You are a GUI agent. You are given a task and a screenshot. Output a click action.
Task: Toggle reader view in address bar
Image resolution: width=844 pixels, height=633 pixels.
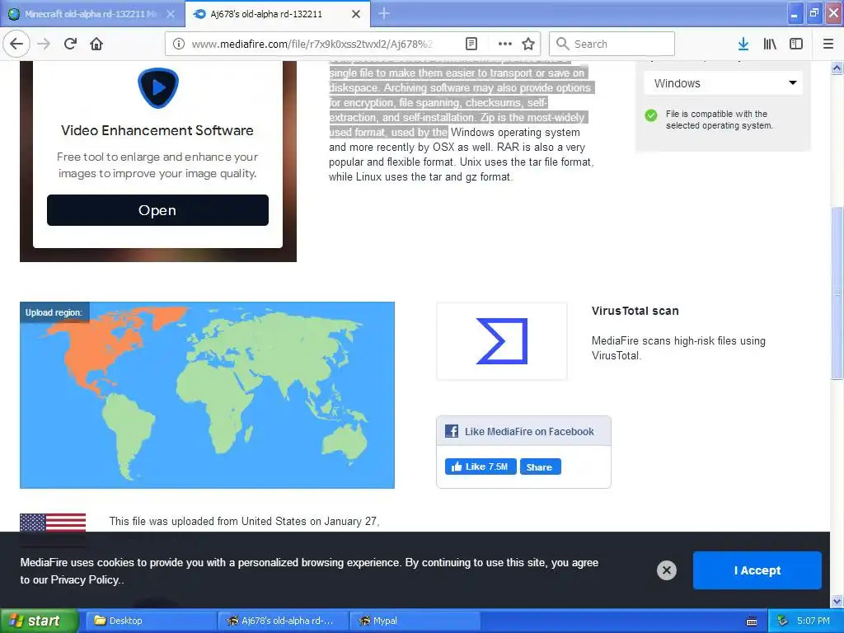click(471, 44)
